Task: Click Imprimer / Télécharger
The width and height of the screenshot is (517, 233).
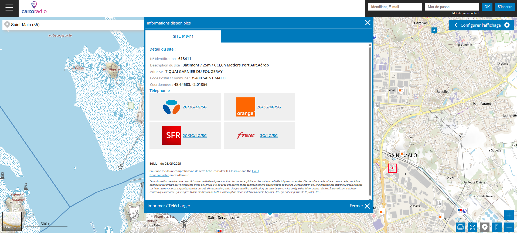Action: pyautogui.click(x=169, y=206)
